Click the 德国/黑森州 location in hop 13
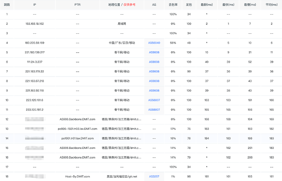 (x=121, y=129)
